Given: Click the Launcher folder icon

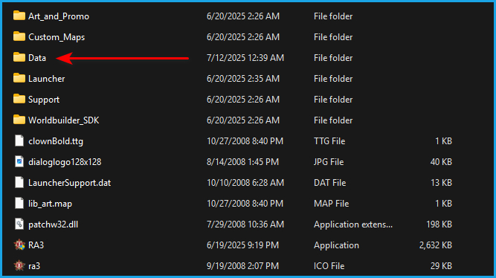Looking at the screenshot, I should point(19,78).
